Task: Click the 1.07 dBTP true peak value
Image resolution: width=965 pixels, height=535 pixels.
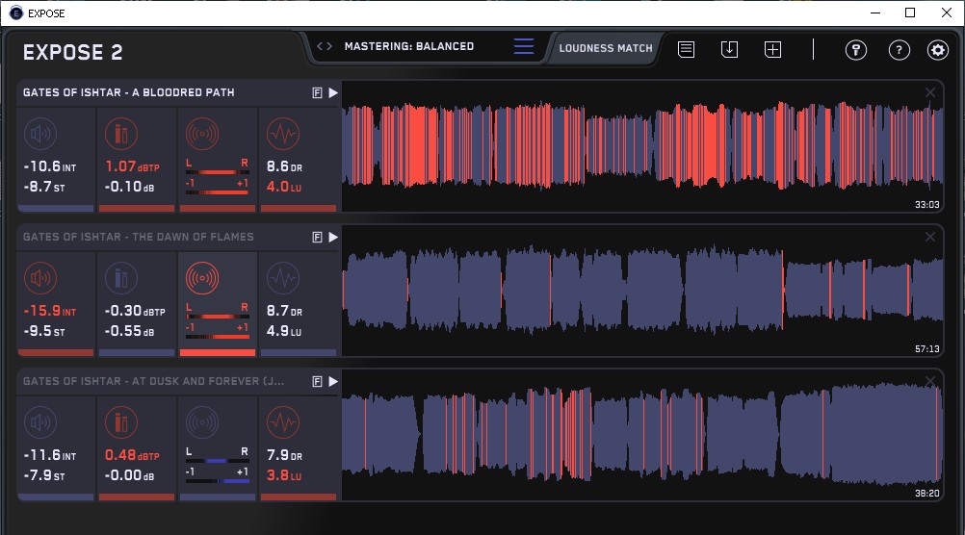Action: (132, 166)
